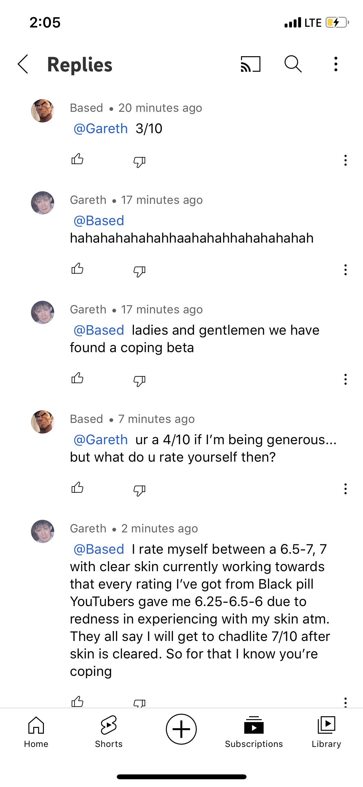Open options menu for the "3/10" reply
Screen dimensions: 363x787
pyautogui.click(x=345, y=160)
